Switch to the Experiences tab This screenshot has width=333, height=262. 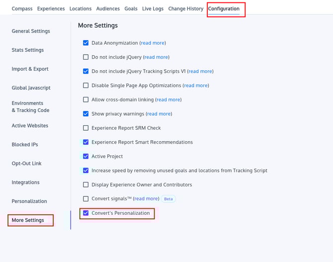[x=51, y=9]
